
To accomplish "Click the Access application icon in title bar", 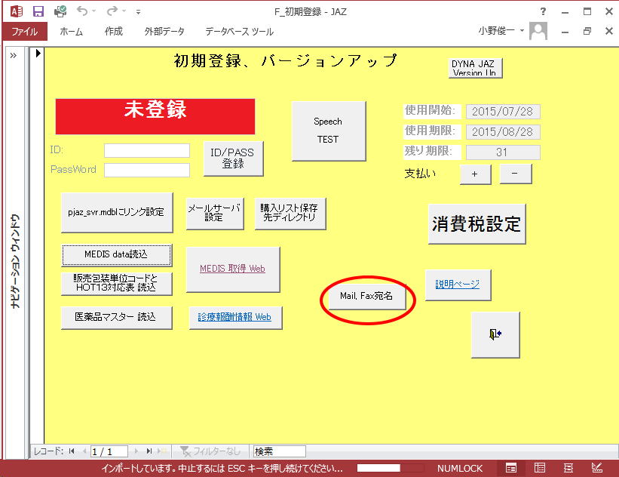I will coord(16,11).
